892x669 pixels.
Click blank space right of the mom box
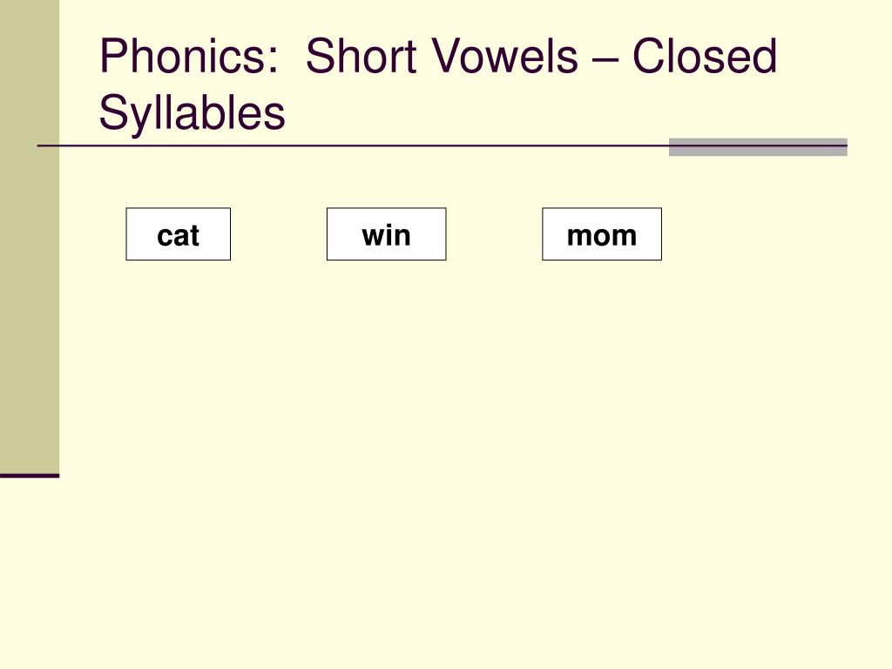774,233
